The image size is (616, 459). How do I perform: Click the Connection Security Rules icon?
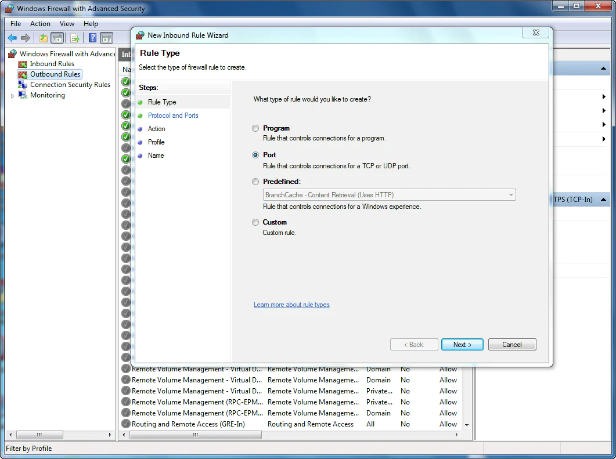[x=23, y=85]
